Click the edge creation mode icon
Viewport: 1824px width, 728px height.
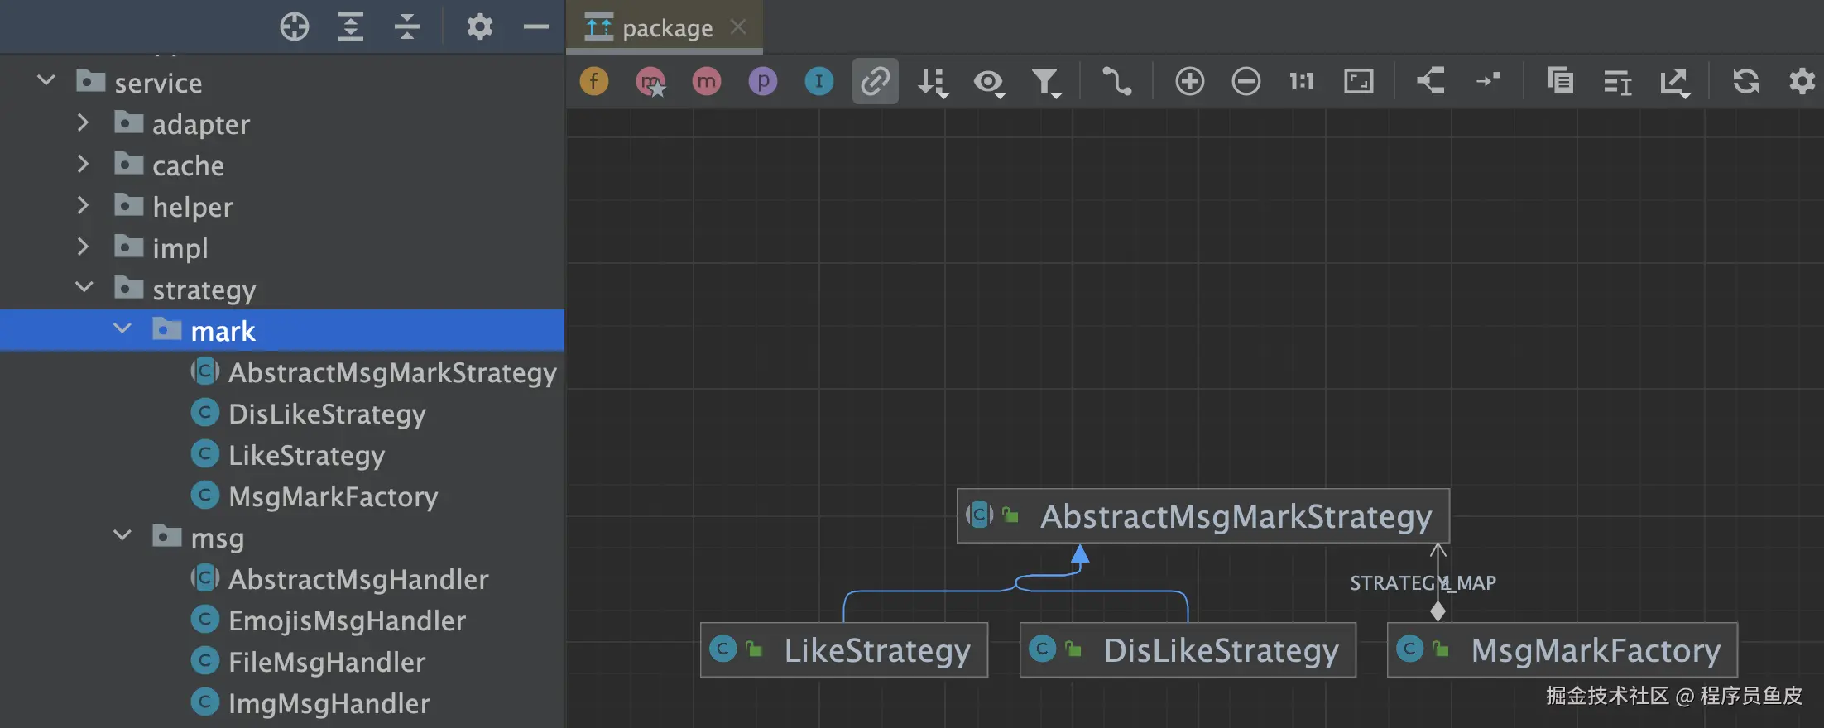tap(1116, 81)
